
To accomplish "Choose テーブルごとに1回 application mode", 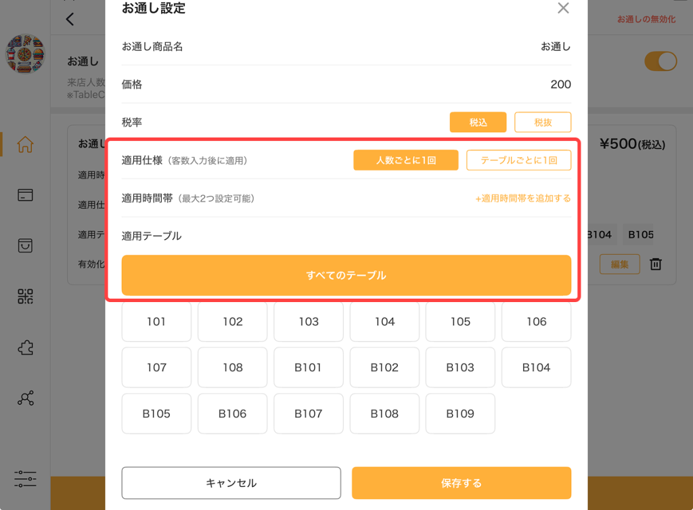I will [x=519, y=160].
